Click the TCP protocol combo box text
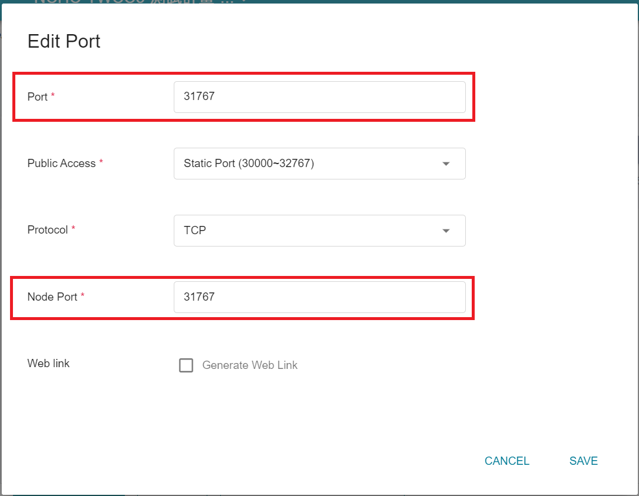Screen dimensions: 639x496 coord(195,231)
